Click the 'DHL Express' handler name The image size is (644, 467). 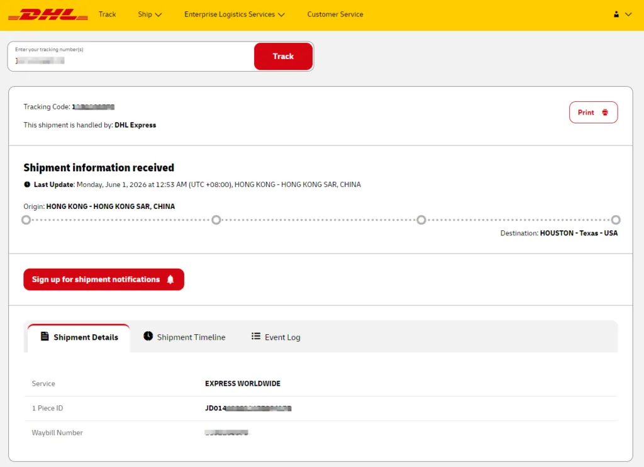pyautogui.click(x=135, y=125)
